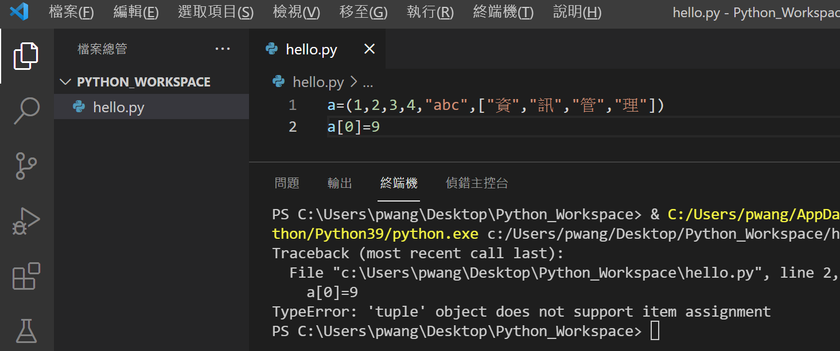Open the Explorer files icon in activity bar

26,56
